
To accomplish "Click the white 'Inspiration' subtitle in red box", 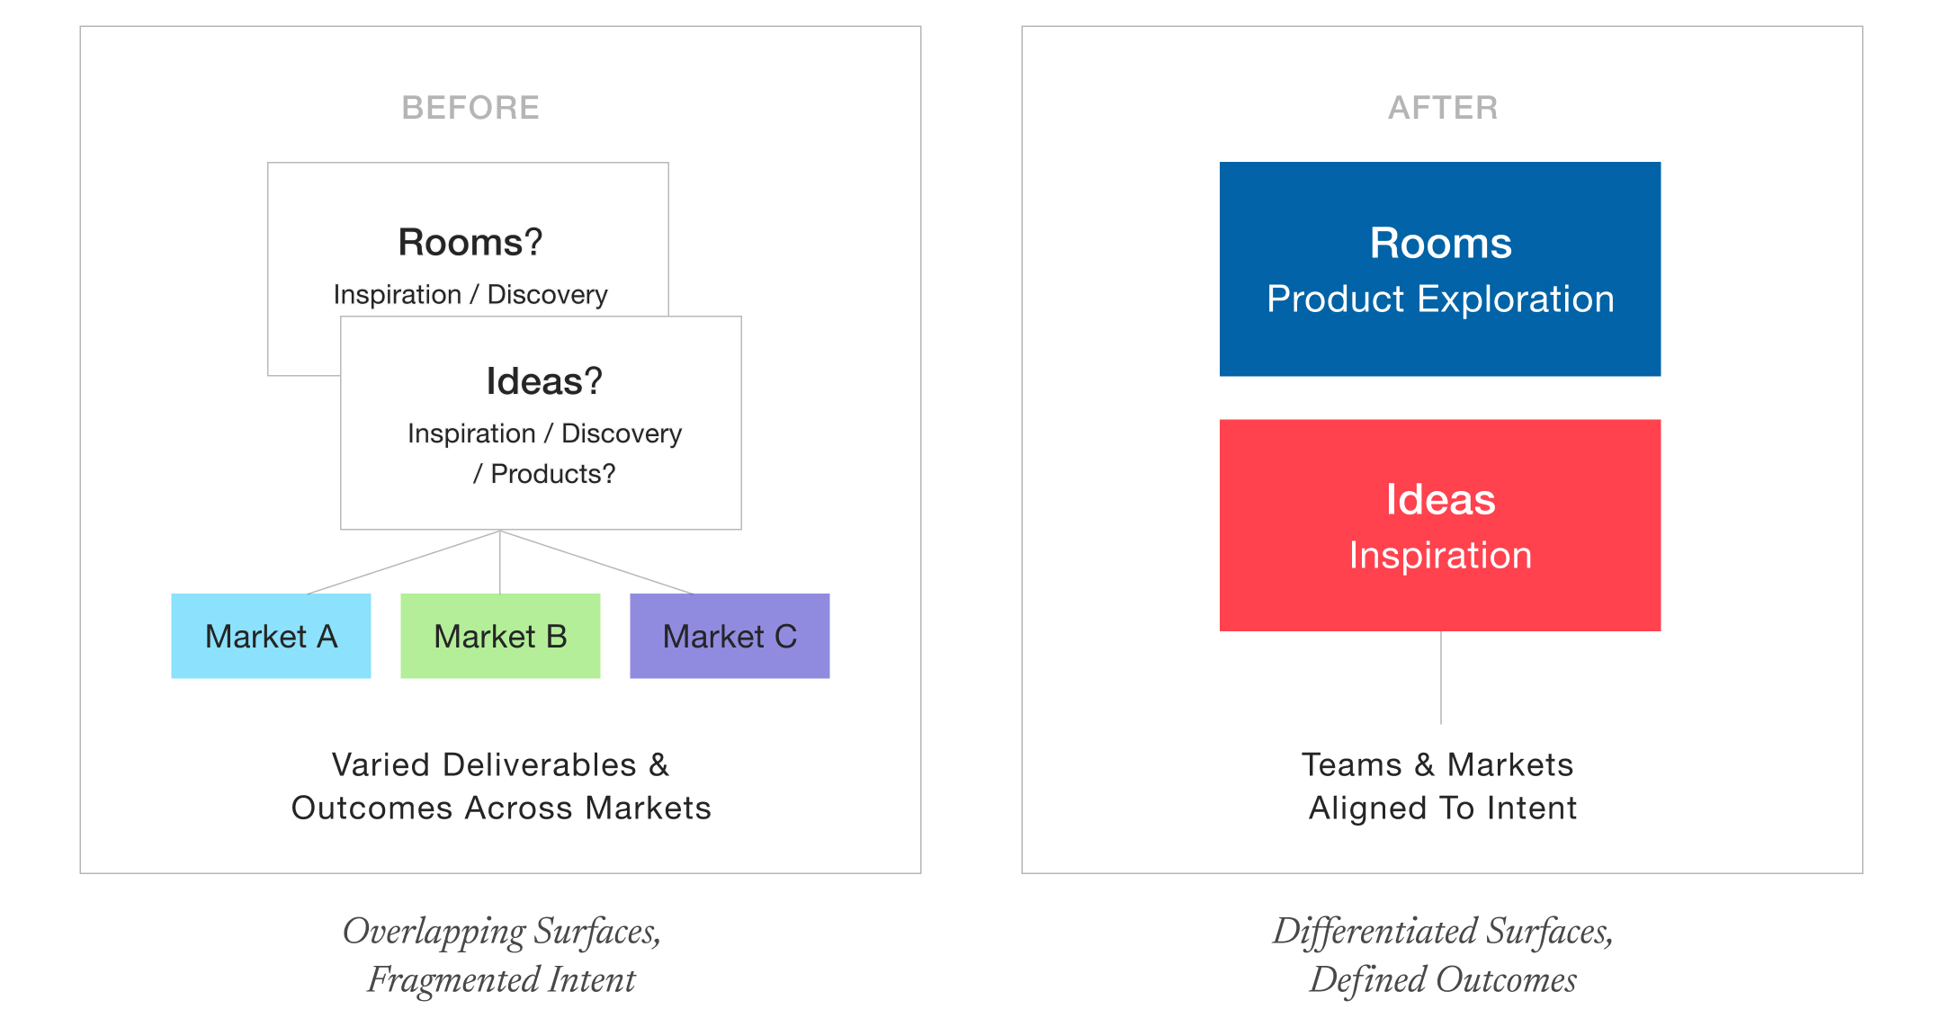I will pos(1440,556).
